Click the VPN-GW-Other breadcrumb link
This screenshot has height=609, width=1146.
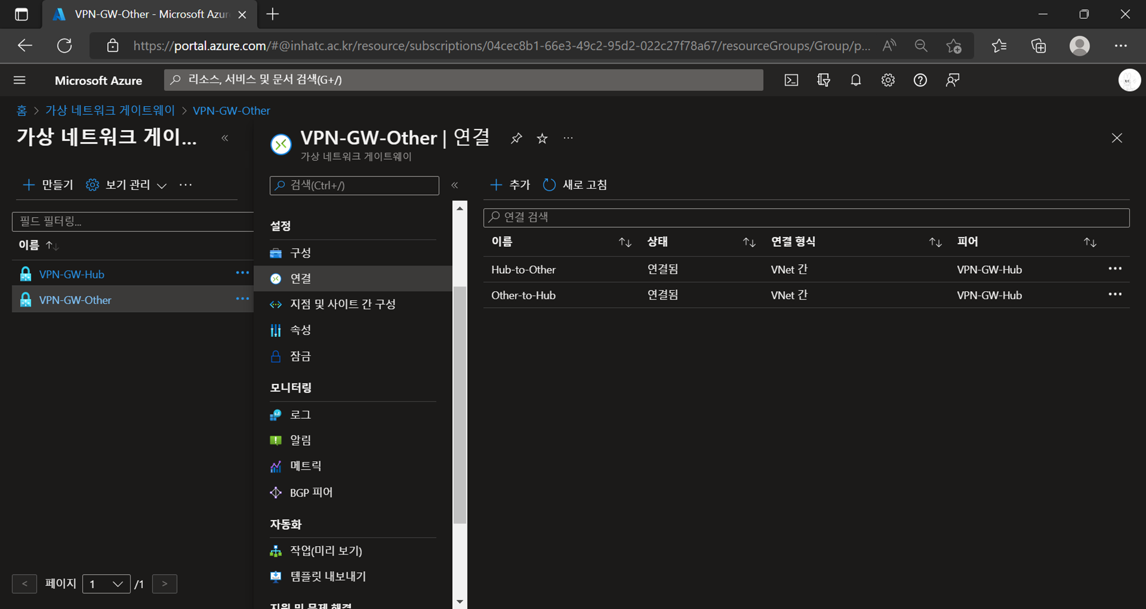click(231, 111)
